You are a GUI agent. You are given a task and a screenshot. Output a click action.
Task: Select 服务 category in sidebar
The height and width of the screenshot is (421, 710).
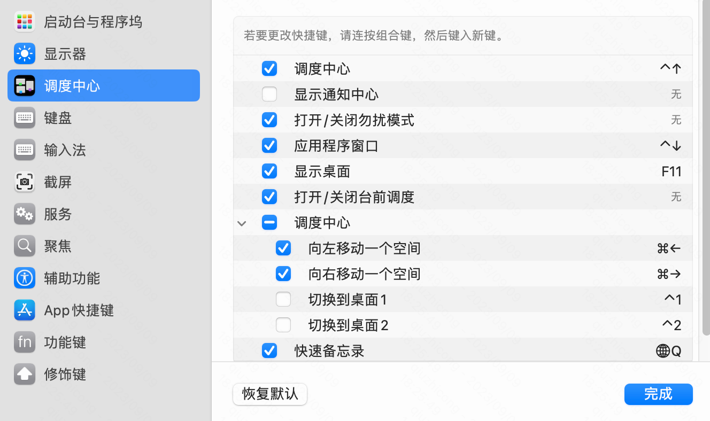click(104, 214)
